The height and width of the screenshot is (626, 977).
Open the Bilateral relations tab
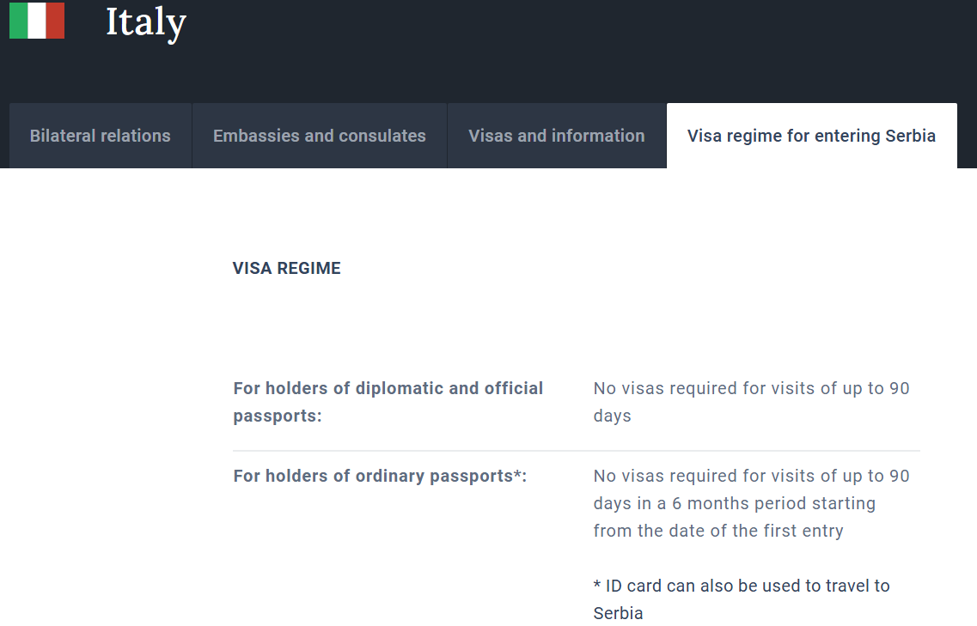point(101,136)
